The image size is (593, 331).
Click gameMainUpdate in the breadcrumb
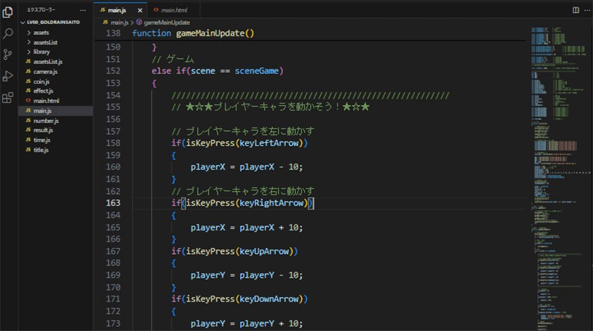[162, 24]
